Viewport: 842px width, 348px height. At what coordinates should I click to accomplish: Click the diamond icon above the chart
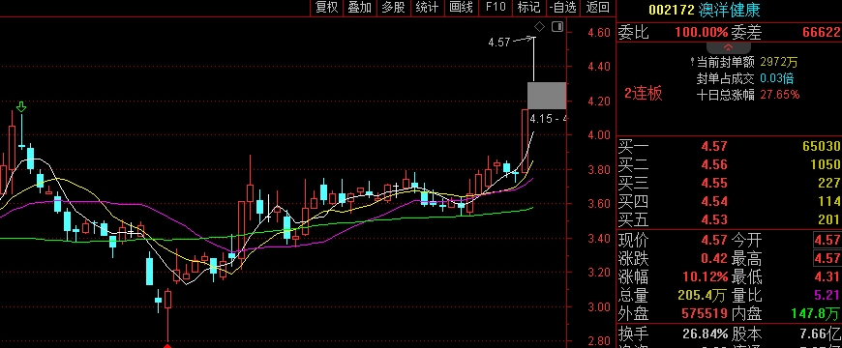tap(540, 27)
